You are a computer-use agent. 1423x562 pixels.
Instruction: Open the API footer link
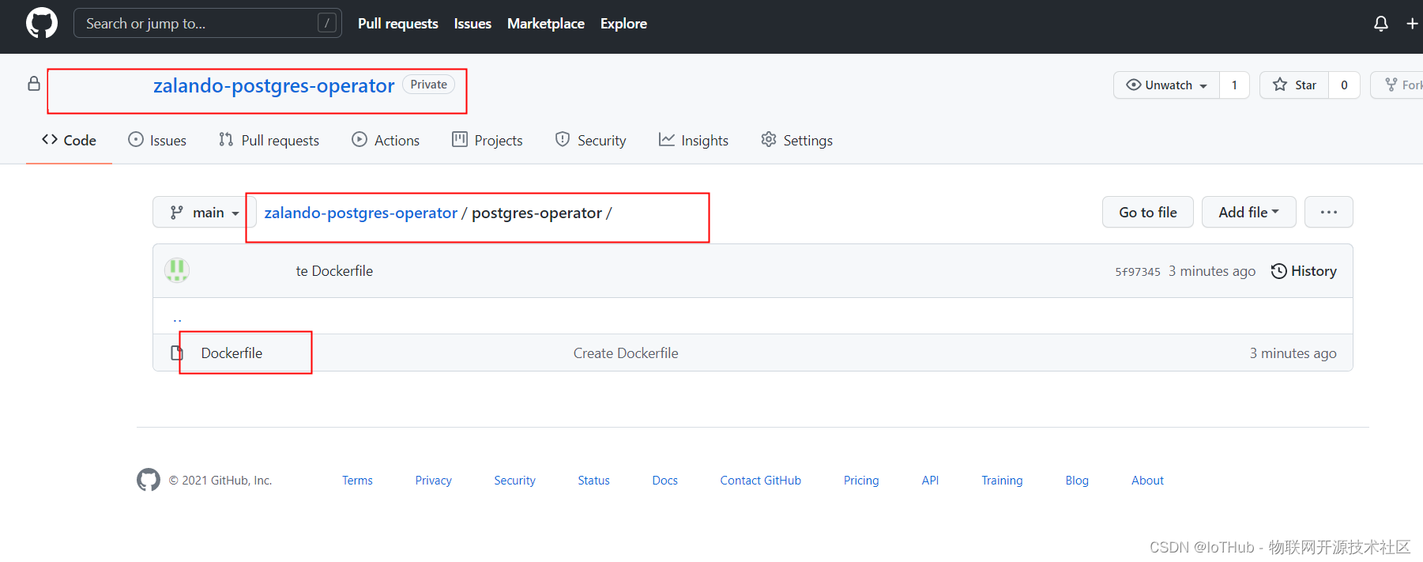[x=930, y=481]
